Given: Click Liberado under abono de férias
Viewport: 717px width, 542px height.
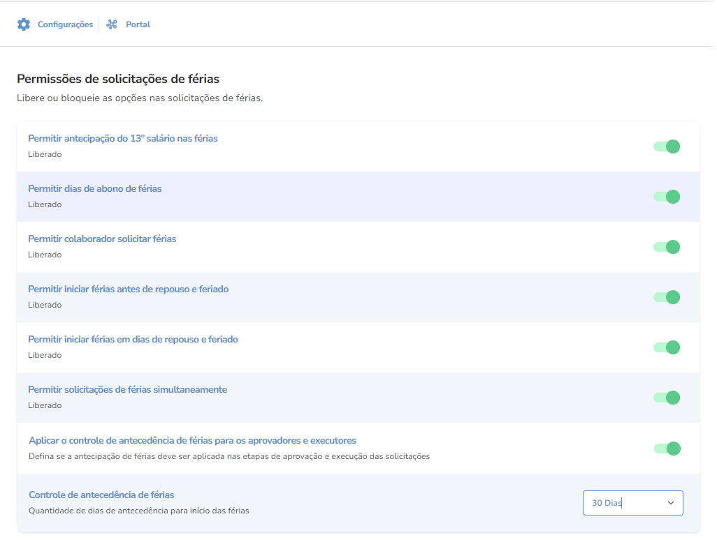Looking at the screenshot, I should [x=45, y=204].
